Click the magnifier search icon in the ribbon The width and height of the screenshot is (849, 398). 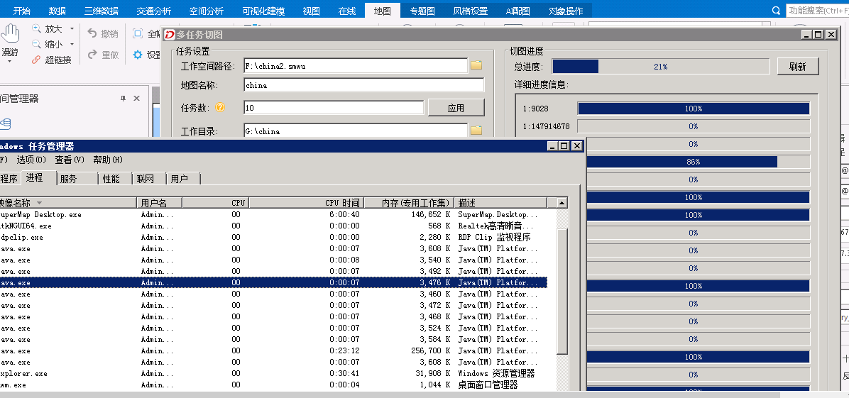(x=776, y=11)
